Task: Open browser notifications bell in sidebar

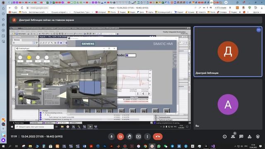Action: (3, 8)
